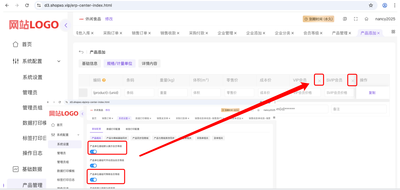Click the SVIP会员价格 input field
Viewport: 400px width, 190px height.
point(340,93)
